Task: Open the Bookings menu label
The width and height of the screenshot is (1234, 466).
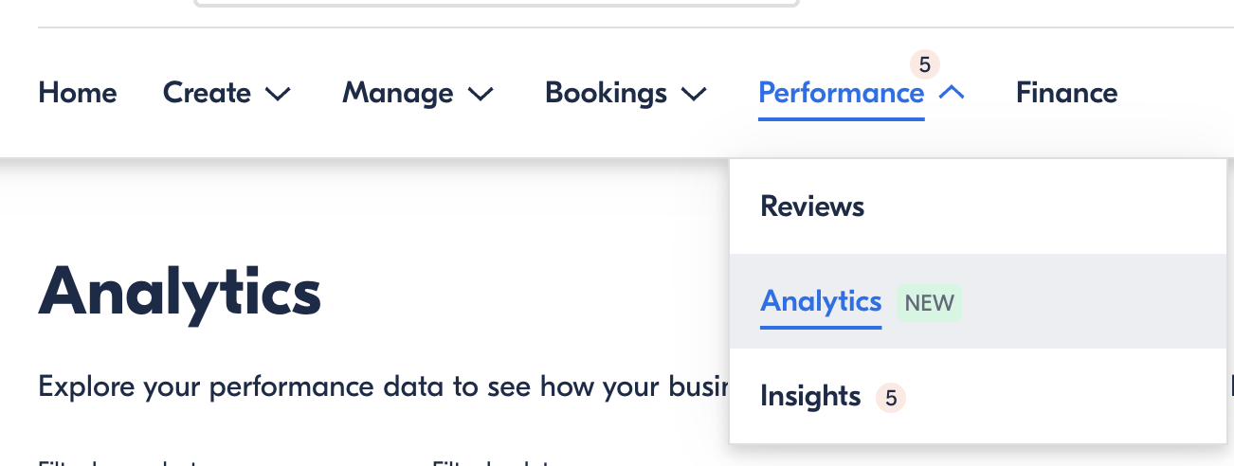Action: (x=607, y=93)
